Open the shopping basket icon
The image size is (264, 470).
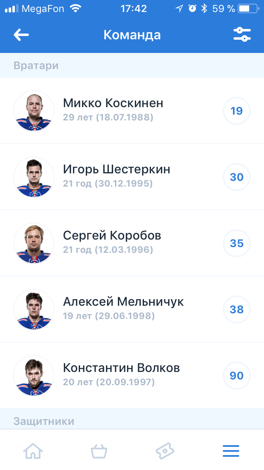(99, 451)
